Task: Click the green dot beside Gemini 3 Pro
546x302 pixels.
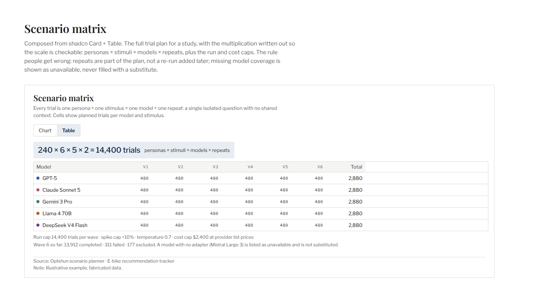Action: click(x=38, y=202)
